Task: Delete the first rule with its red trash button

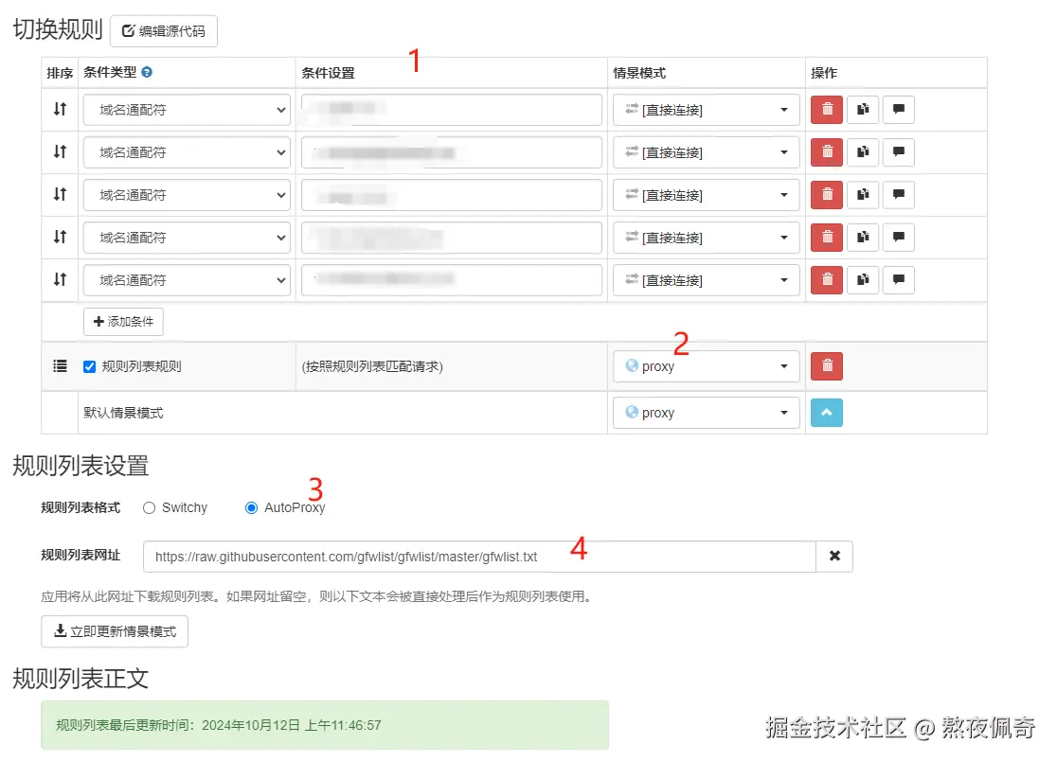Action: [827, 109]
